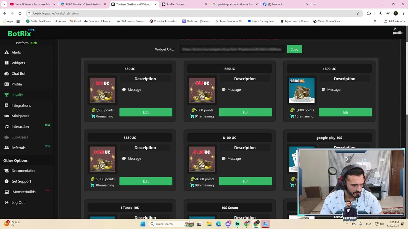
Task: Click the 1800UC item image
Action: (302, 90)
